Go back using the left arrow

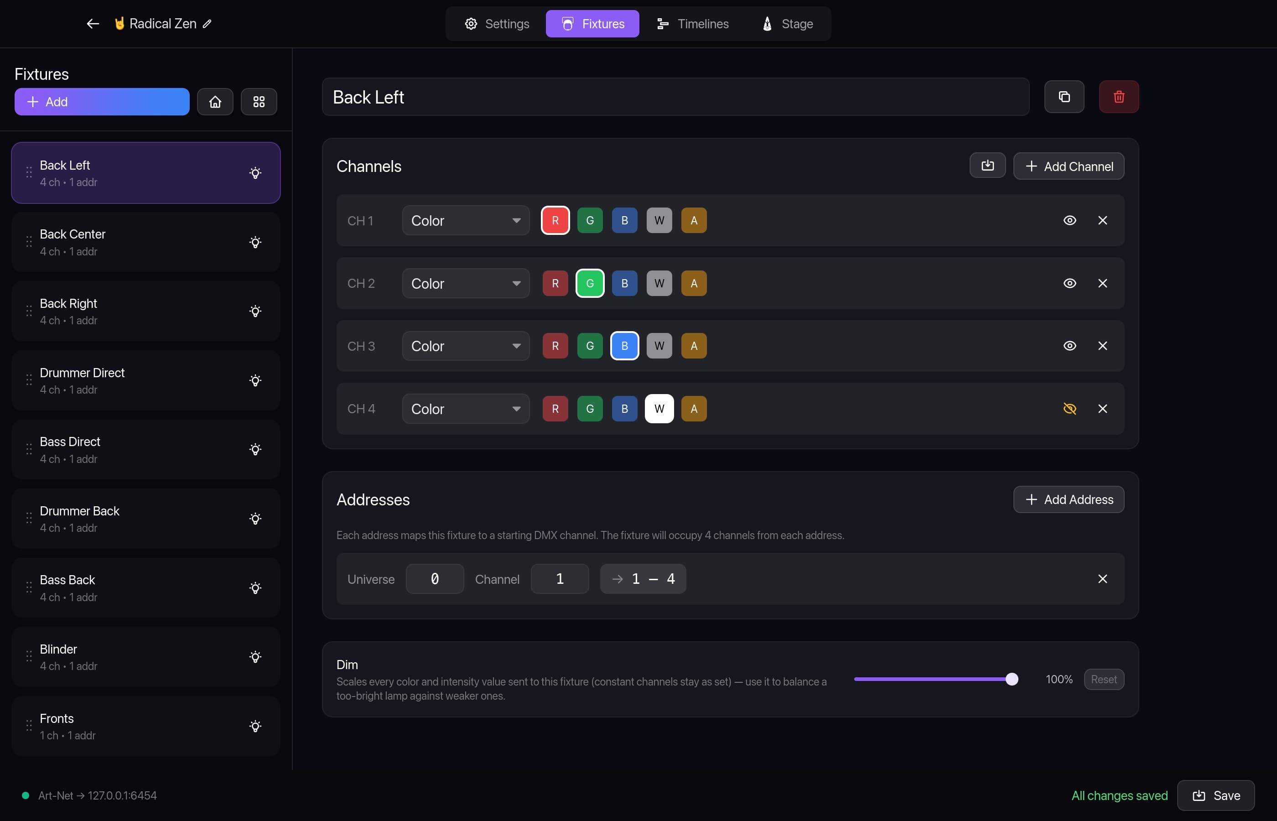(93, 23)
